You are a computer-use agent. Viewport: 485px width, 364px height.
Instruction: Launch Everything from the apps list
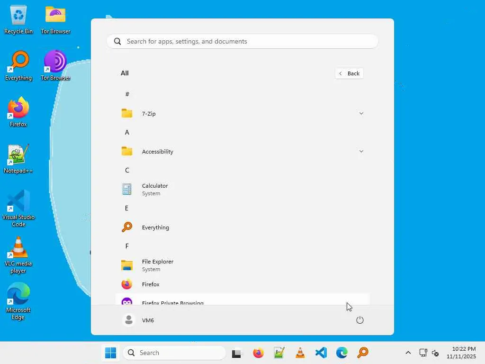[242, 227]
